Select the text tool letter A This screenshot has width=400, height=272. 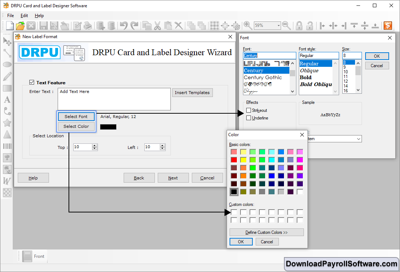(x=7, y=100)
